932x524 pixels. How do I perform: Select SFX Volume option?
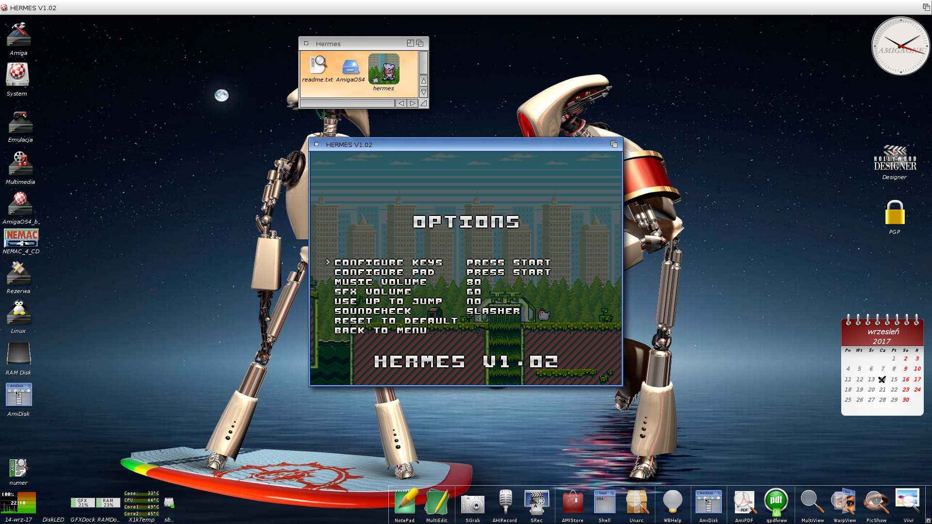[x=373, y=292]
